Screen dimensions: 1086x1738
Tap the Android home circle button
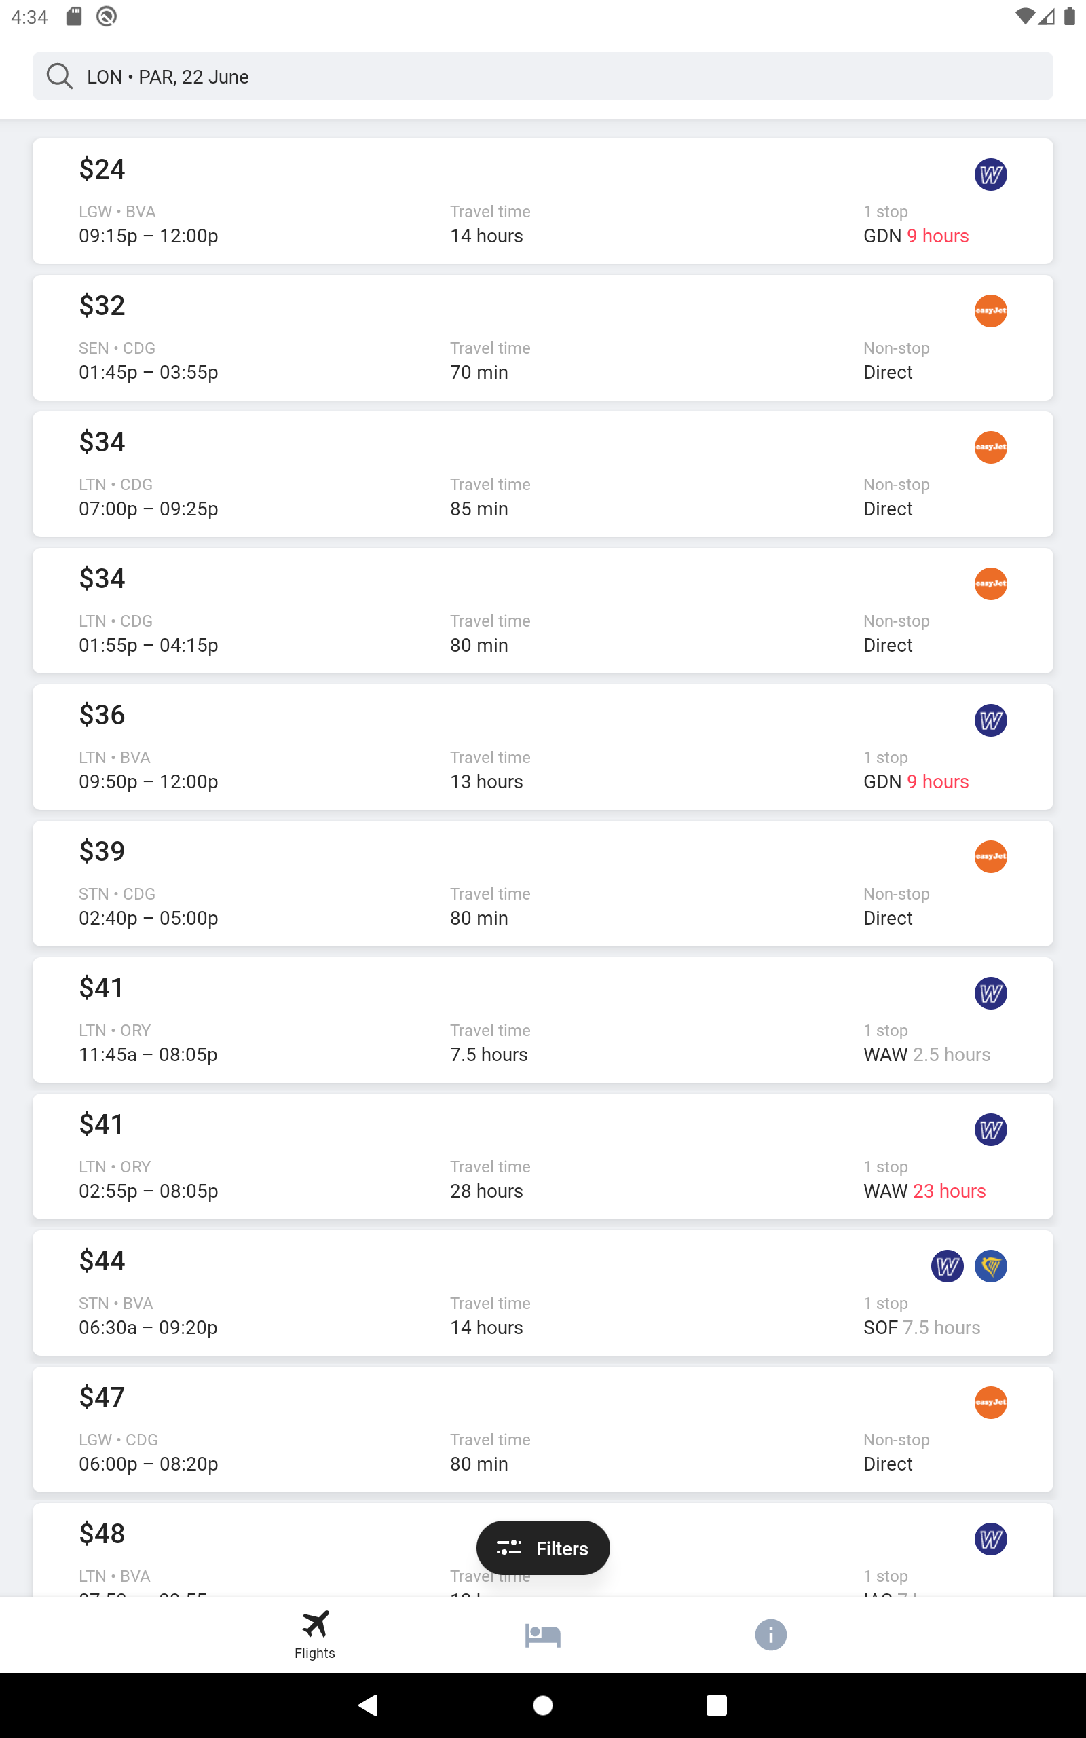tap(543, 1705)
